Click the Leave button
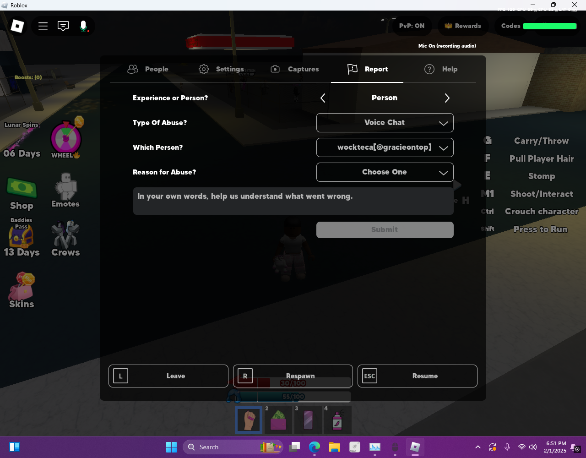The width and height of the screenshot is (586, 458). 168,376
